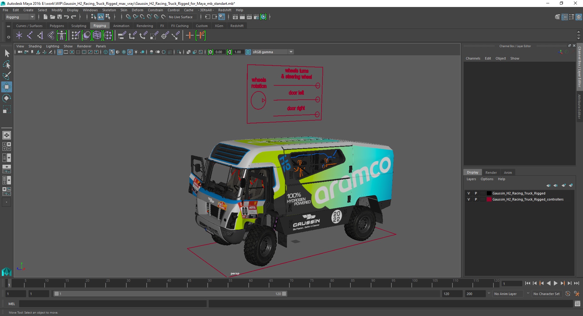Screen dimensions: 583x316
Task: Click the Parent Constraint shelf icon
Action: pyautogui.click(x=122, y=36)
